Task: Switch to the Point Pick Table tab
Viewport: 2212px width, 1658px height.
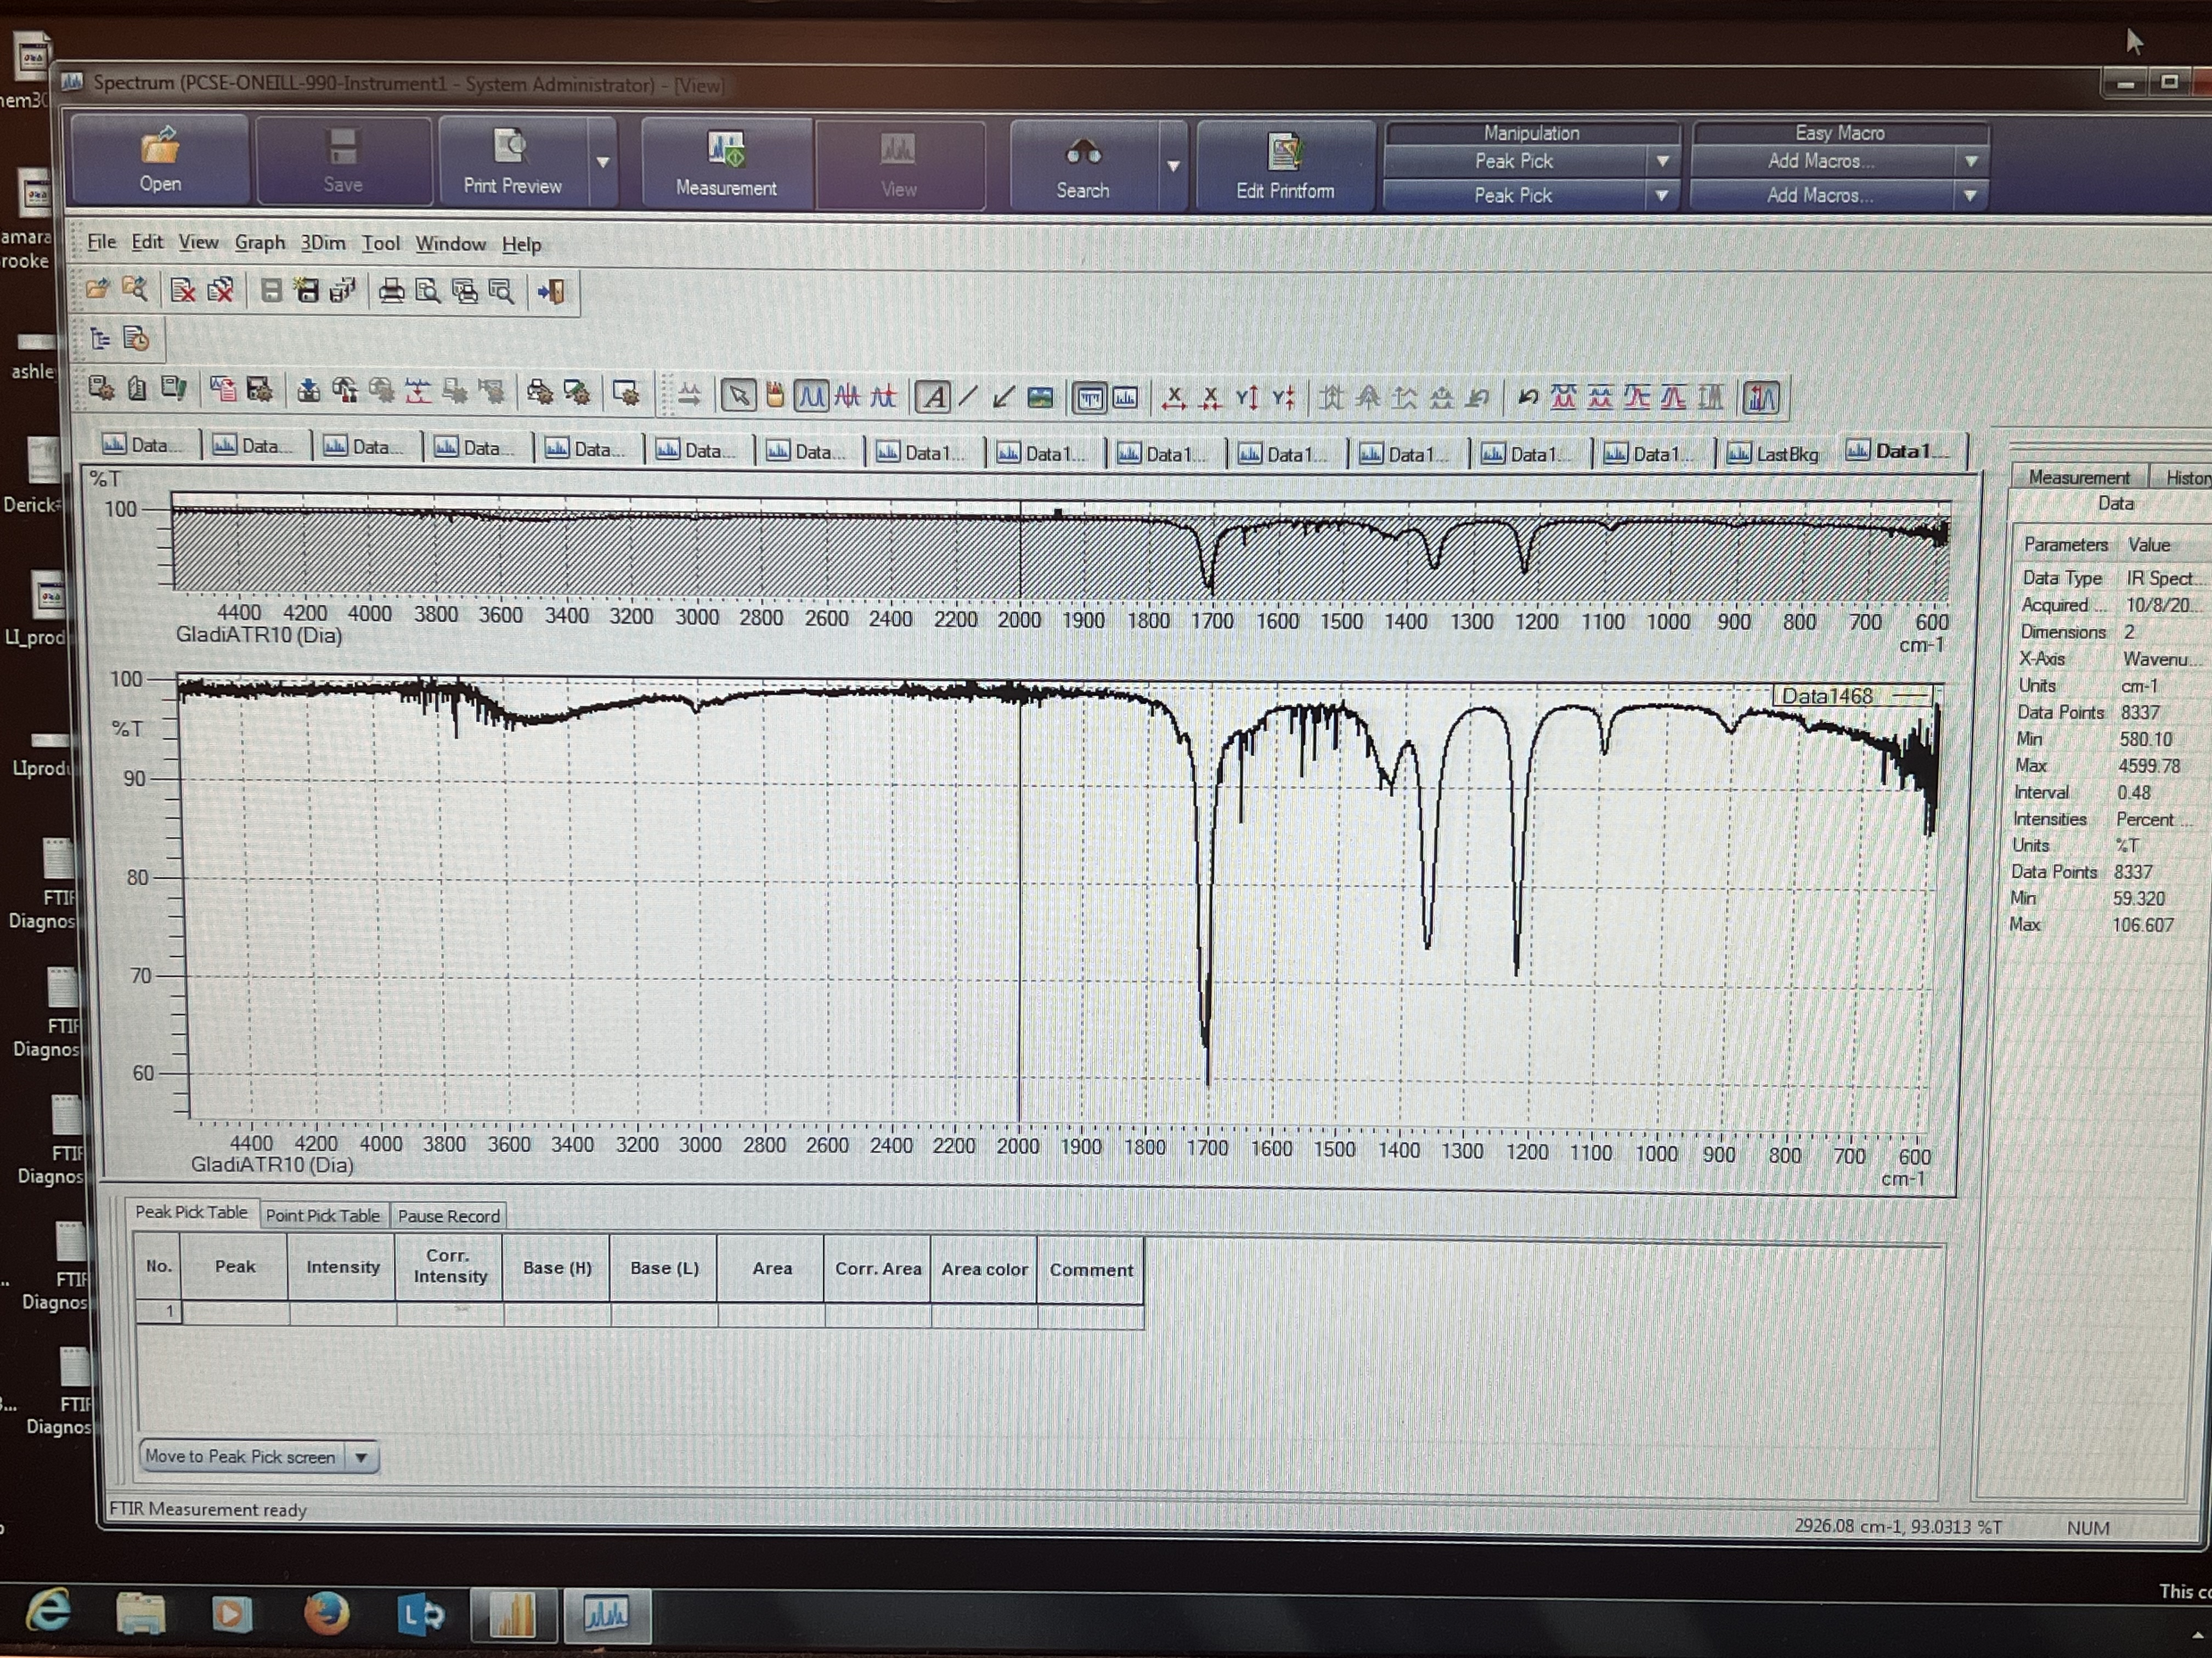Action: coord(322,1216)
